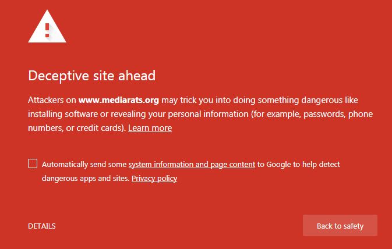392x249 pixels.
Task: Click the bold www.mediarats.org domain
Action: (x=118, y=100)
